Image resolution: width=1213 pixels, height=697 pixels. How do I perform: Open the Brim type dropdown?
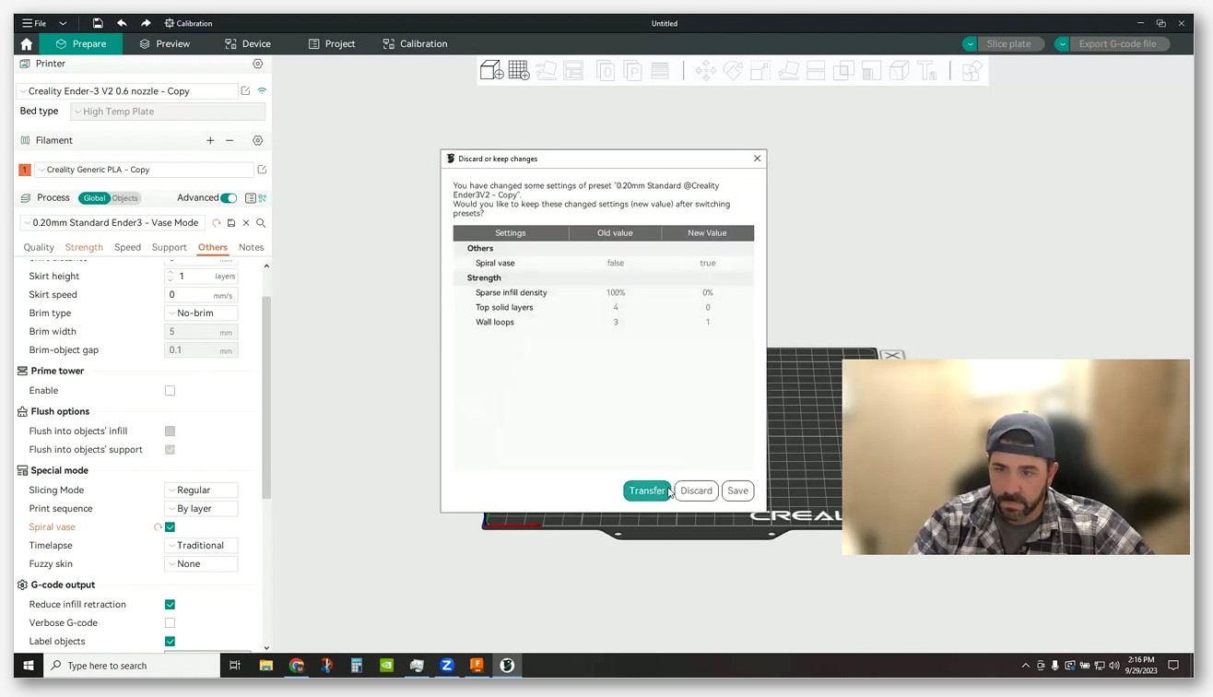(x=201, y=313)
